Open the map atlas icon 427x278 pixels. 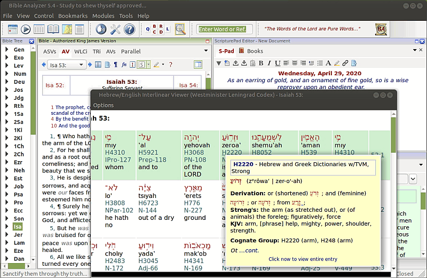click(x=67, y=29)
